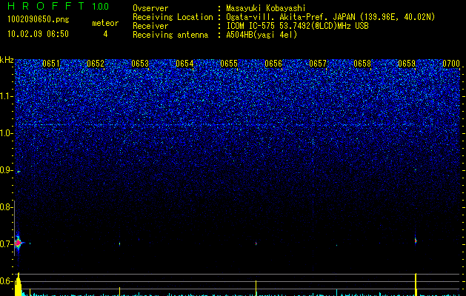Click the 0700 time marker
The height and width of the screenshot is (296, 466).
[x=451, y=64]
